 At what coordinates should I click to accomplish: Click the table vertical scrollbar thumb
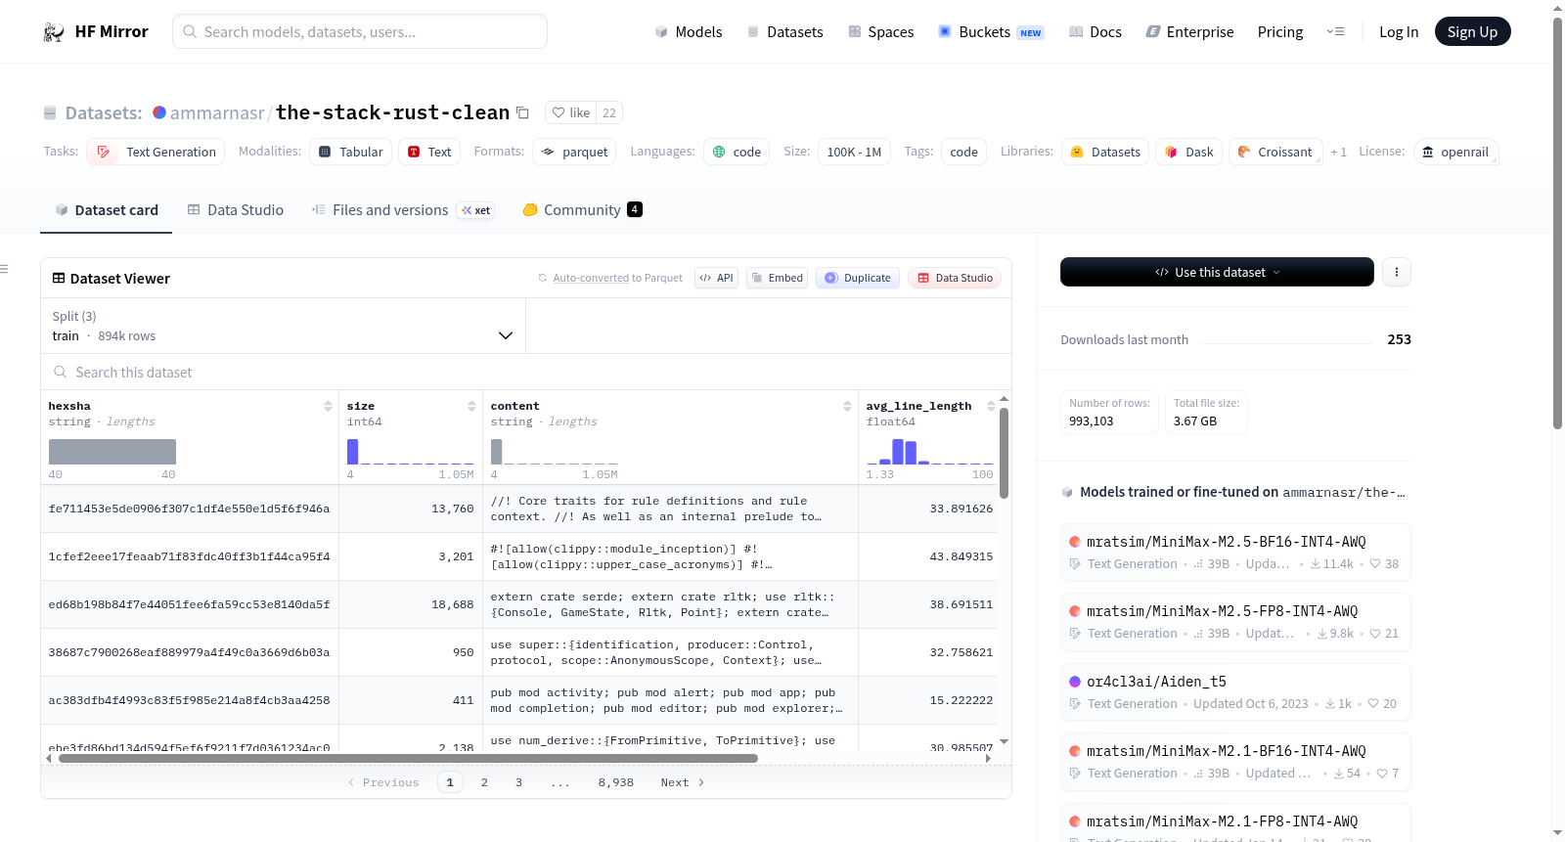tap(1004, 453)
